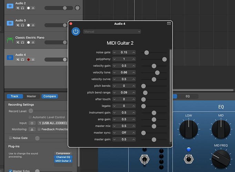235x172 pixels.
Task: Record-enable the Audio 2 track
Action: pos(28,8)
